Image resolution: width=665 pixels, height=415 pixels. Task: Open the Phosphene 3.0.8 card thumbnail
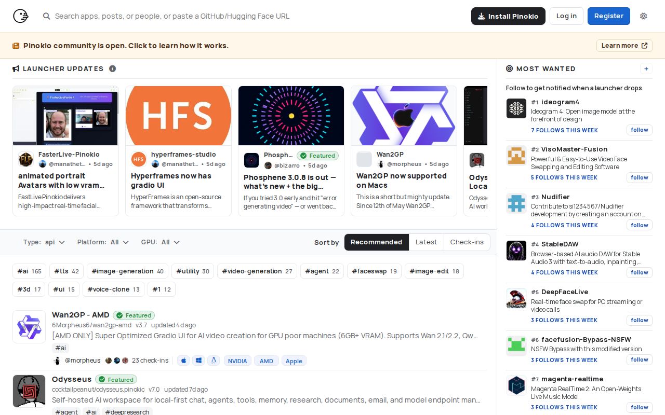[x=291, y=116]
